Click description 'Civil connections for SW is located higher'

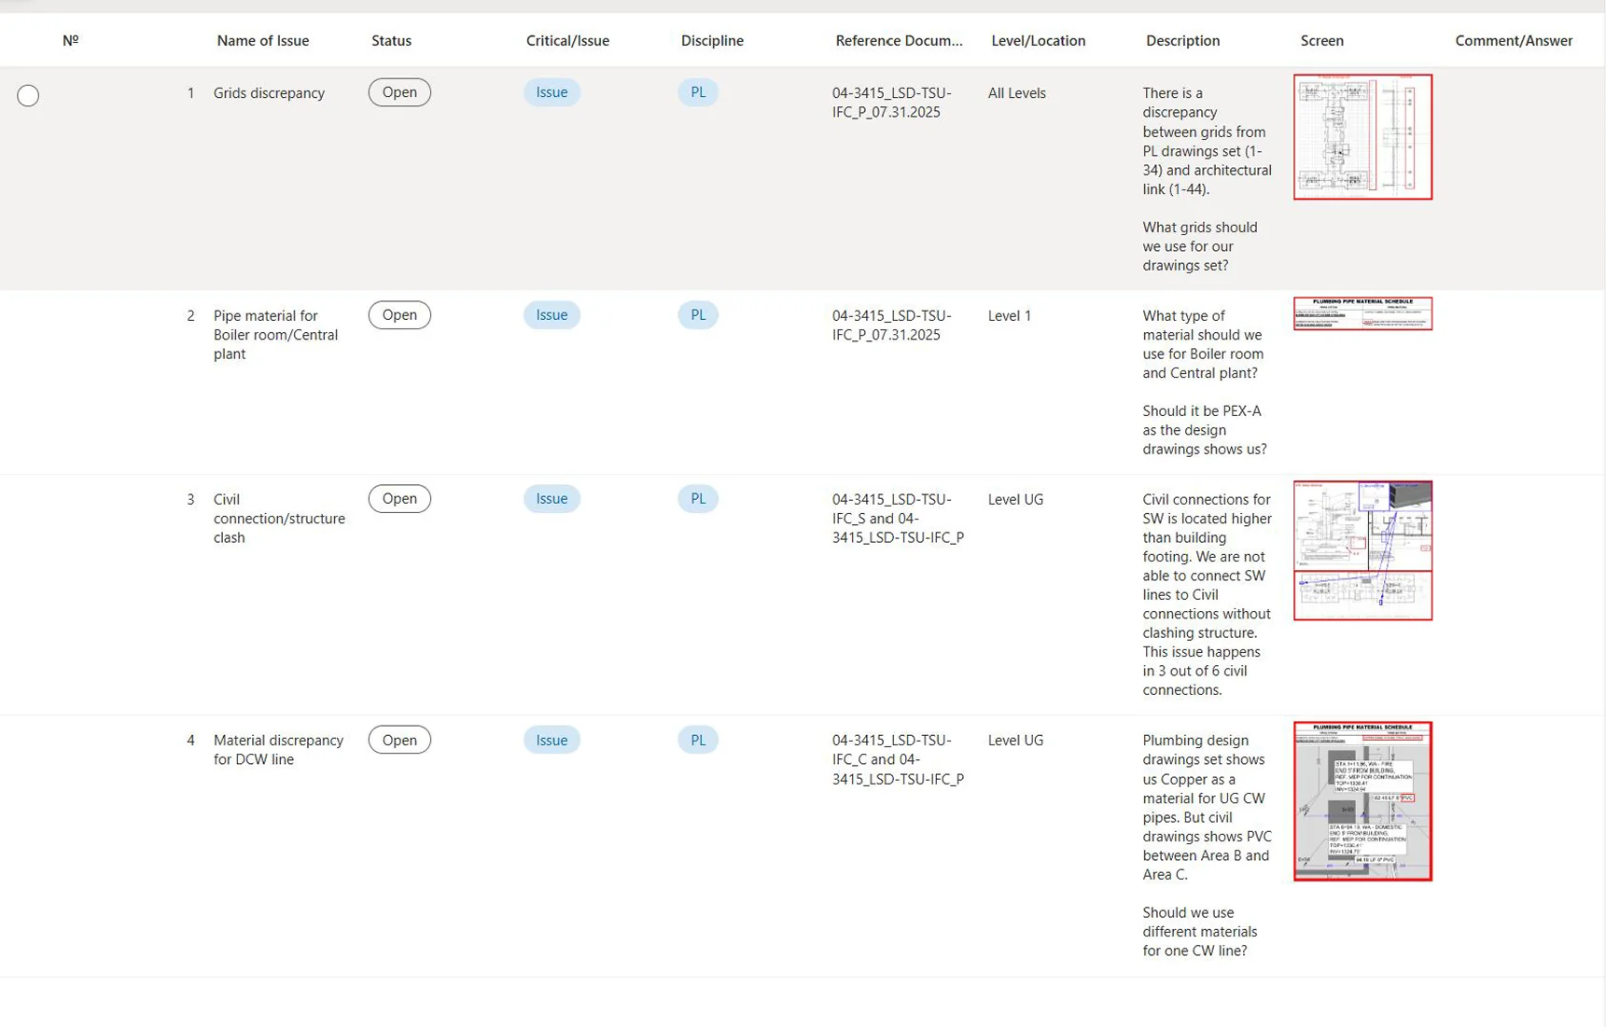tap(1207, 595)
